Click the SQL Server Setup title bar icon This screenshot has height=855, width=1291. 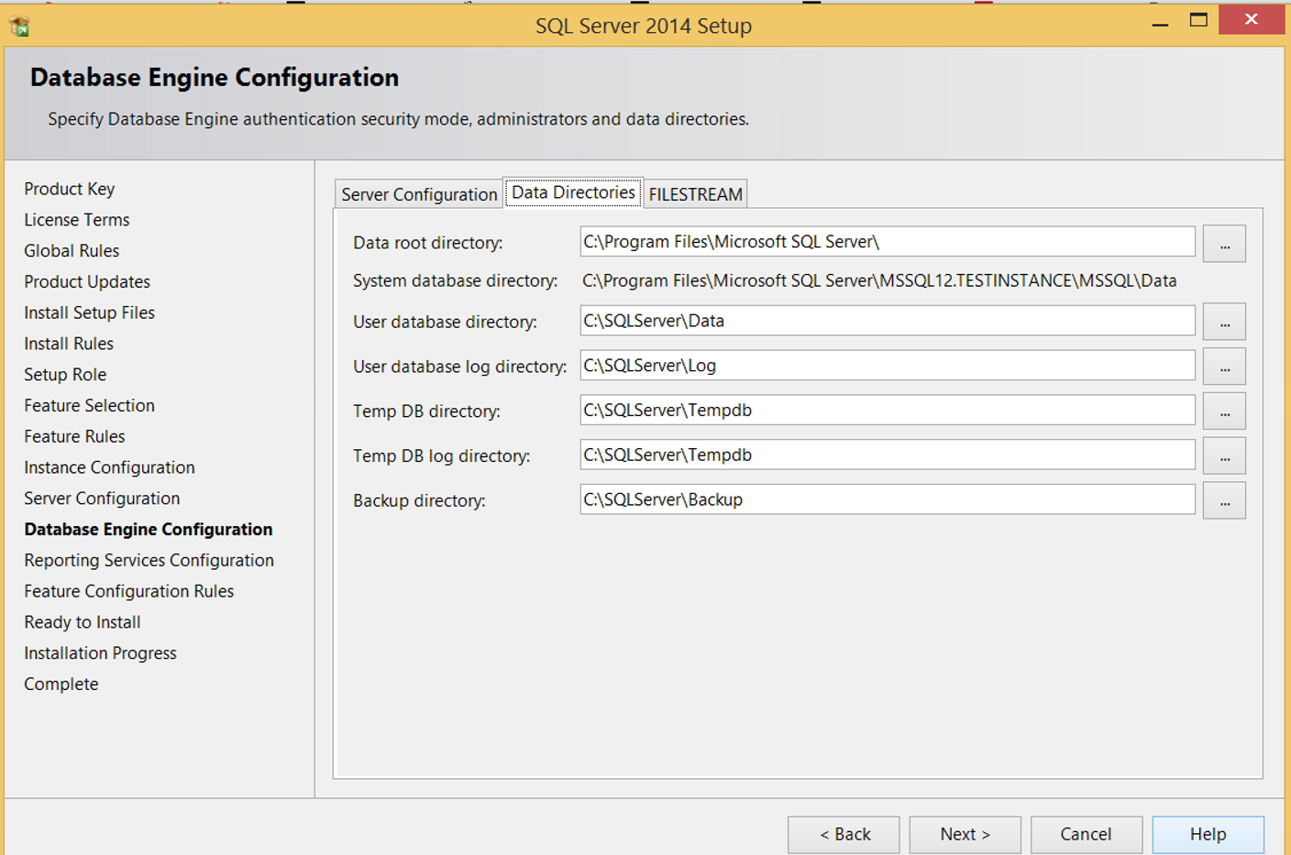(19, 27)
